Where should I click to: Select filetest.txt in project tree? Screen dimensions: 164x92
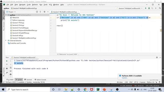point(15,18)
